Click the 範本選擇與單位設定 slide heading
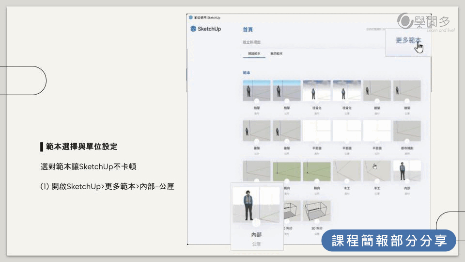This screenshot has height=262, width=465. tap(81, 147)
